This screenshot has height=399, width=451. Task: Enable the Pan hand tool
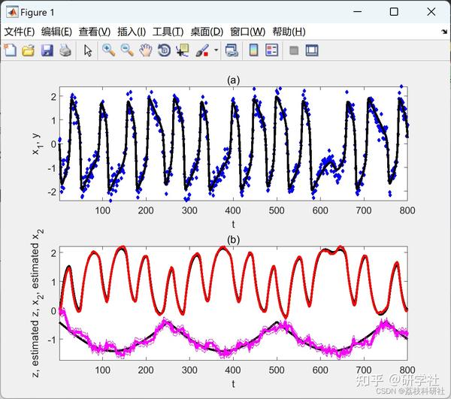pos(146,50)
